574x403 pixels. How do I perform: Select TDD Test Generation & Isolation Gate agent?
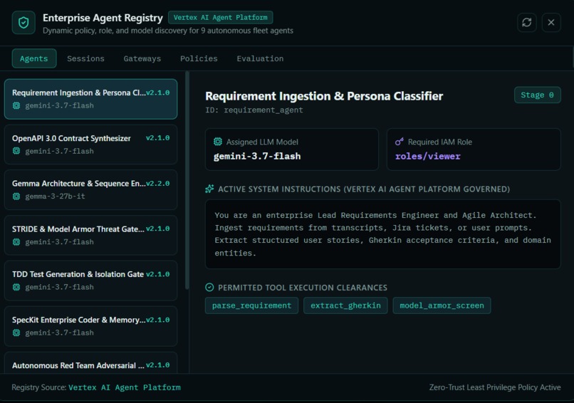point(90,281)
